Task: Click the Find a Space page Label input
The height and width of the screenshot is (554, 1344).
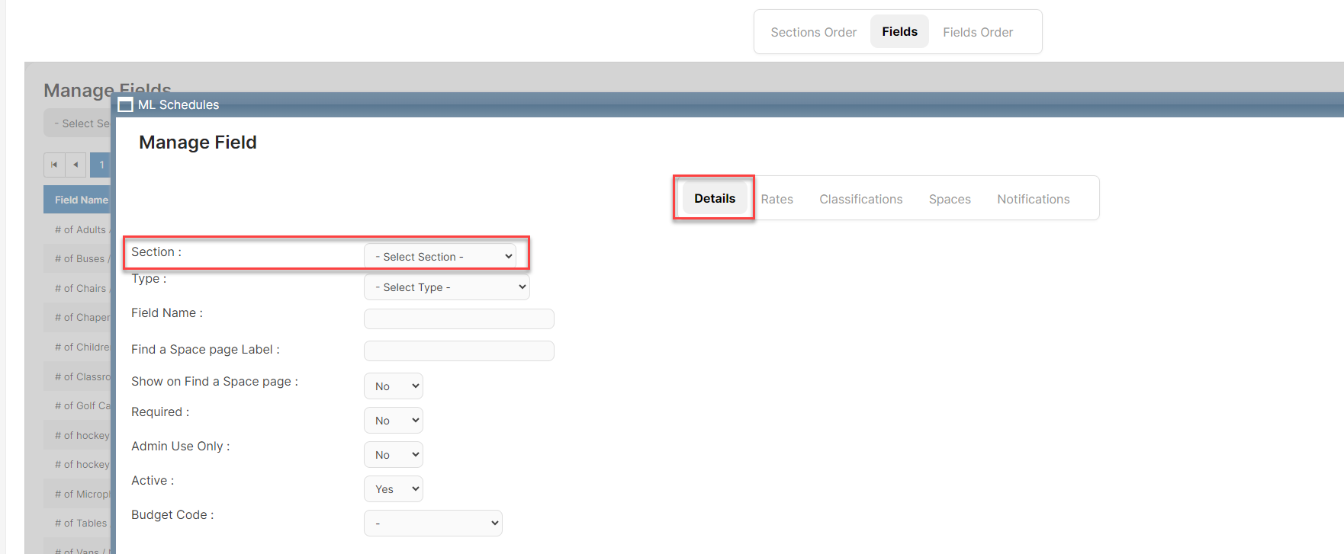Action: (459, 351)
